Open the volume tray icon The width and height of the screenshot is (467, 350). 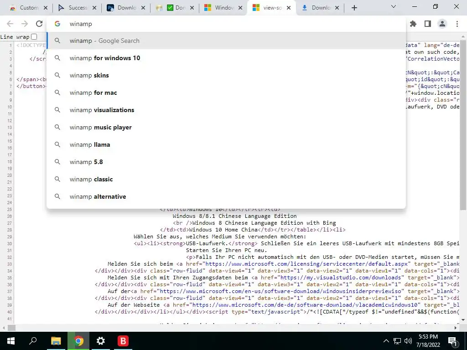pos(408,341)
